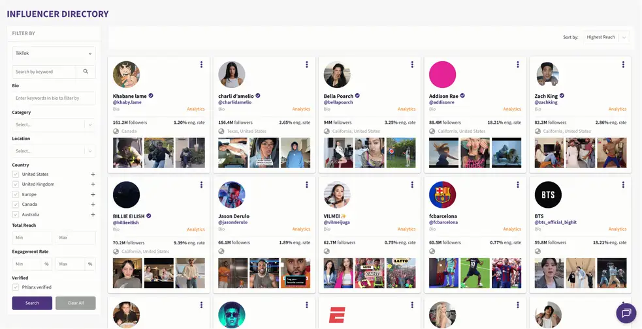This screenshot has height=329, width=642.
Task: Open Zach King's three-dot options menu
Action: pos(623,64)
